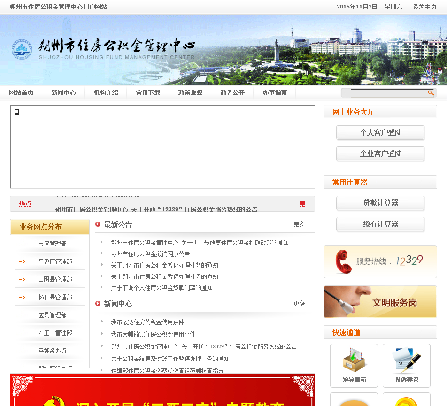Image resolution: width=447 pixels, height=406 pixels.
Task: Click the date text 2015年11月7日
Action: click(x=357, y=7)
